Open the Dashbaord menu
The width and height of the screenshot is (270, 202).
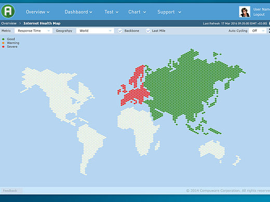[78, 12]
